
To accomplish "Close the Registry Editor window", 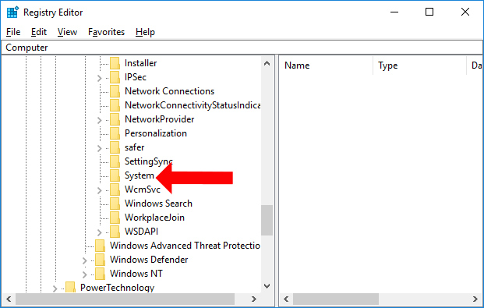I will (465, 12).
